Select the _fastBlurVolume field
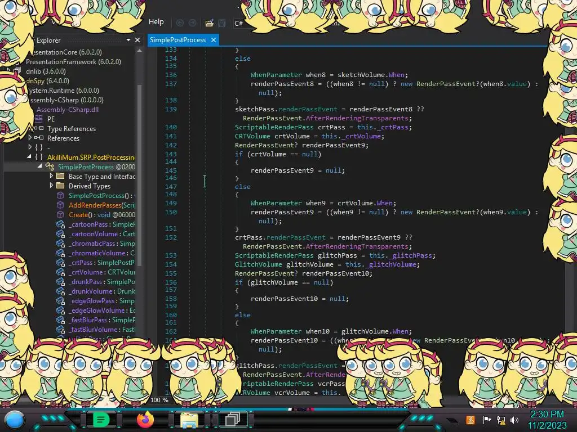This screenshot has width=577, height=432. [x=101, y=330]
